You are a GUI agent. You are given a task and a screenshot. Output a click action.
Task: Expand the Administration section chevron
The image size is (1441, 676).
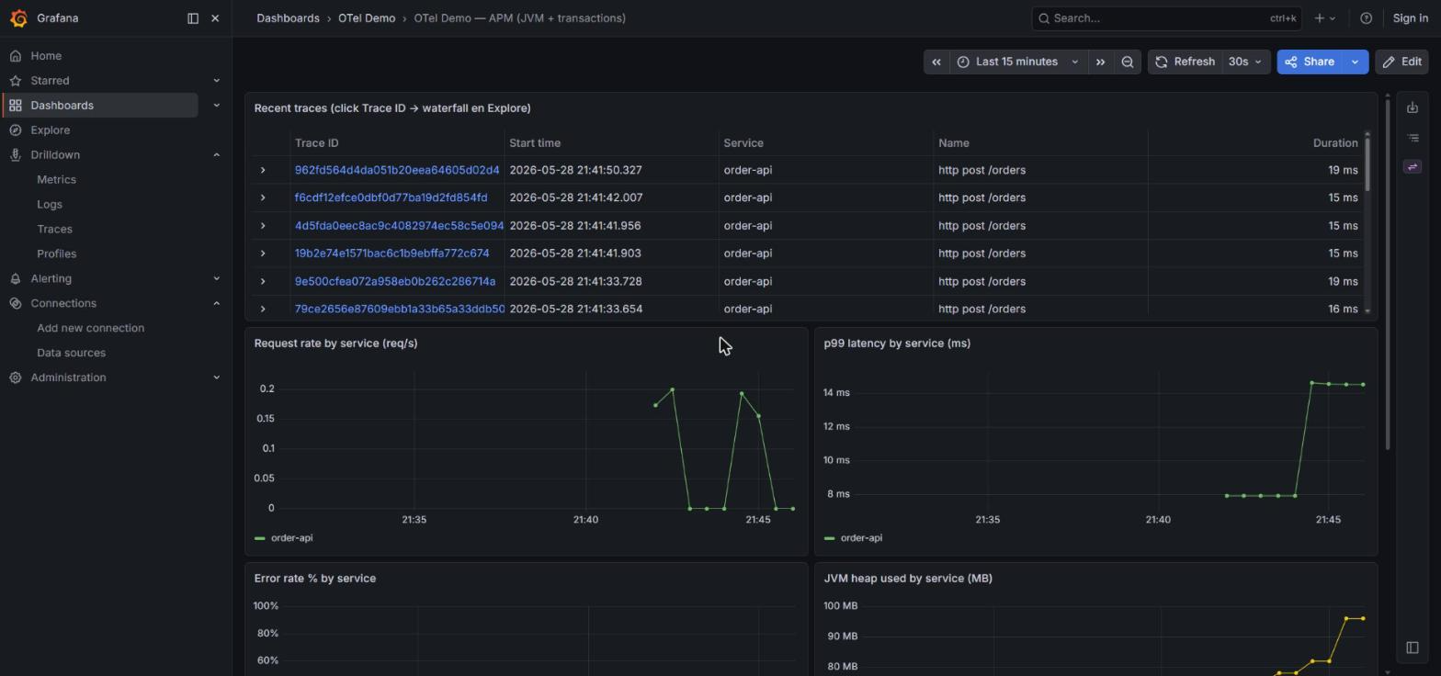216,378
